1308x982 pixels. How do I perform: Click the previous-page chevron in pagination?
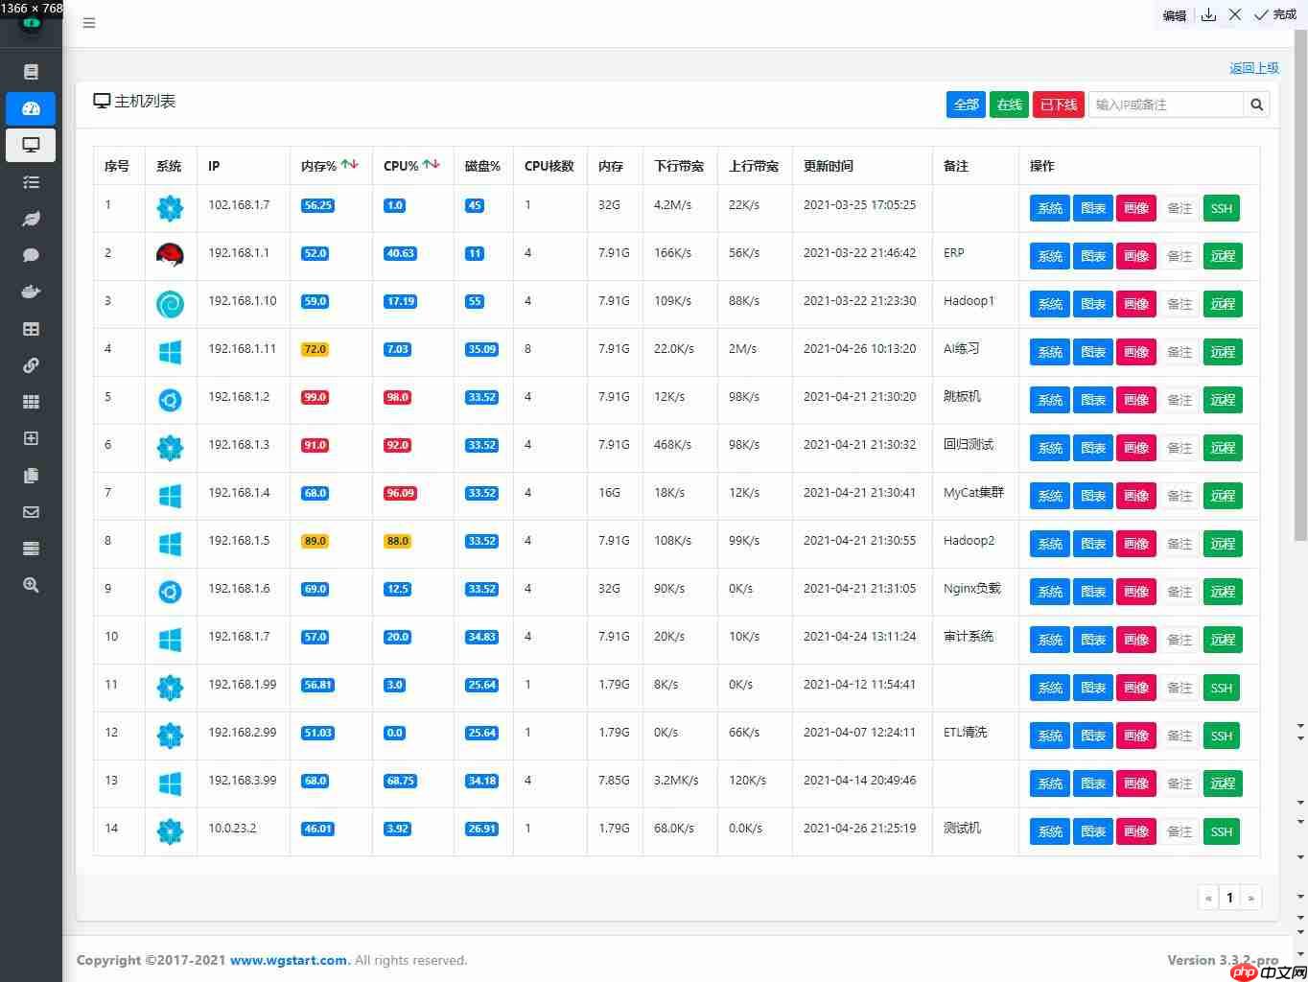click(1208, 898)
